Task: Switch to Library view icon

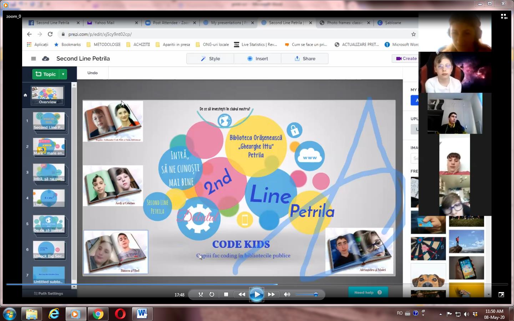Action: tap(504, 16)
